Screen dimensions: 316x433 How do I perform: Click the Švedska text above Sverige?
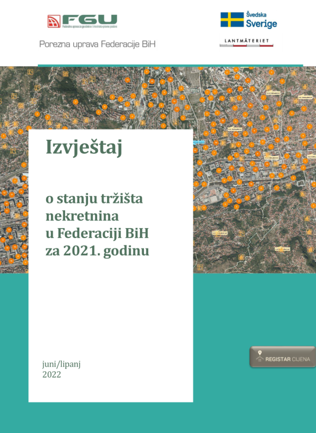click(x=256, y=14)
